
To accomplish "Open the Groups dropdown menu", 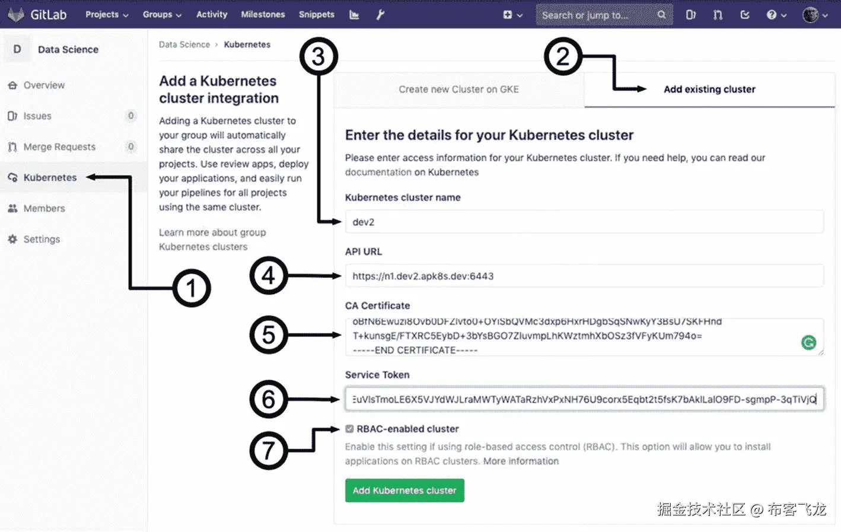I will tap(162, 14).
